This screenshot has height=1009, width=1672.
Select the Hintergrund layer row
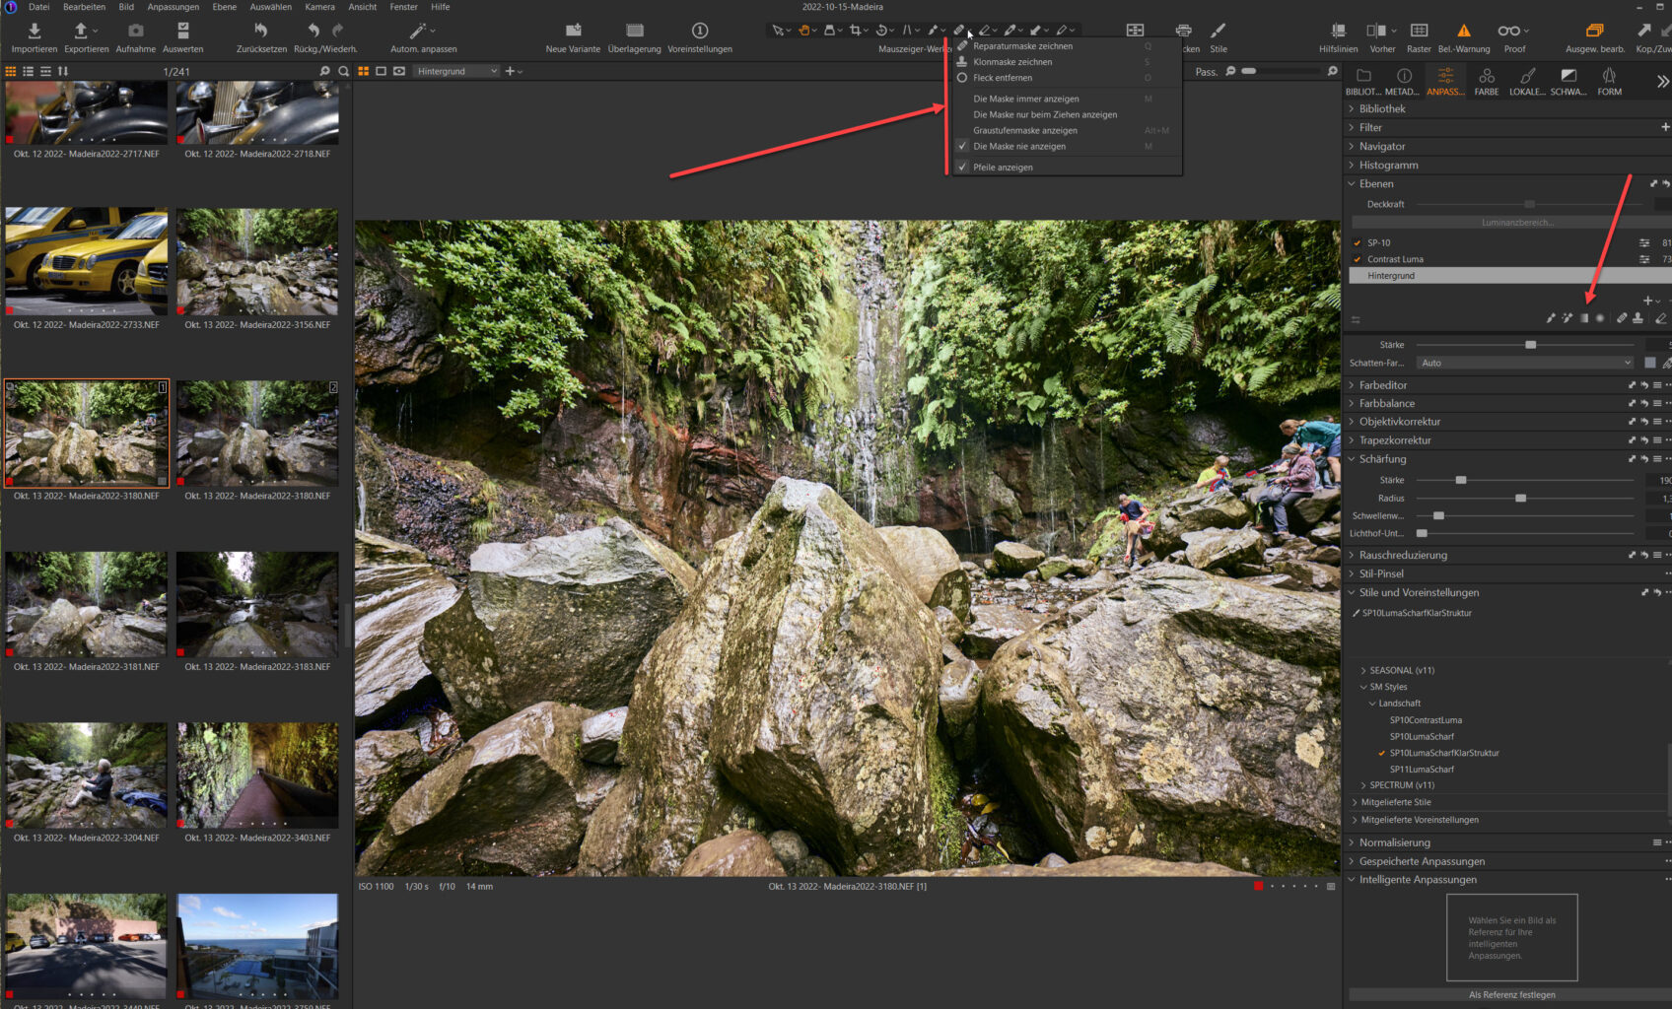point(1509,276)
